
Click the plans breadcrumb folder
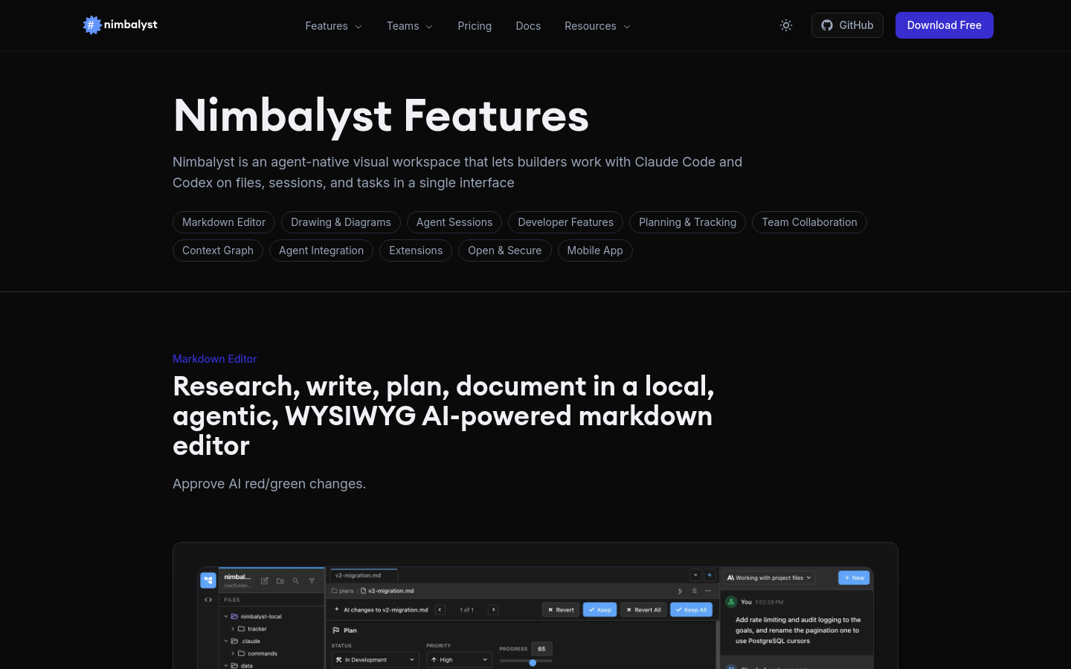tap(343, 591)
